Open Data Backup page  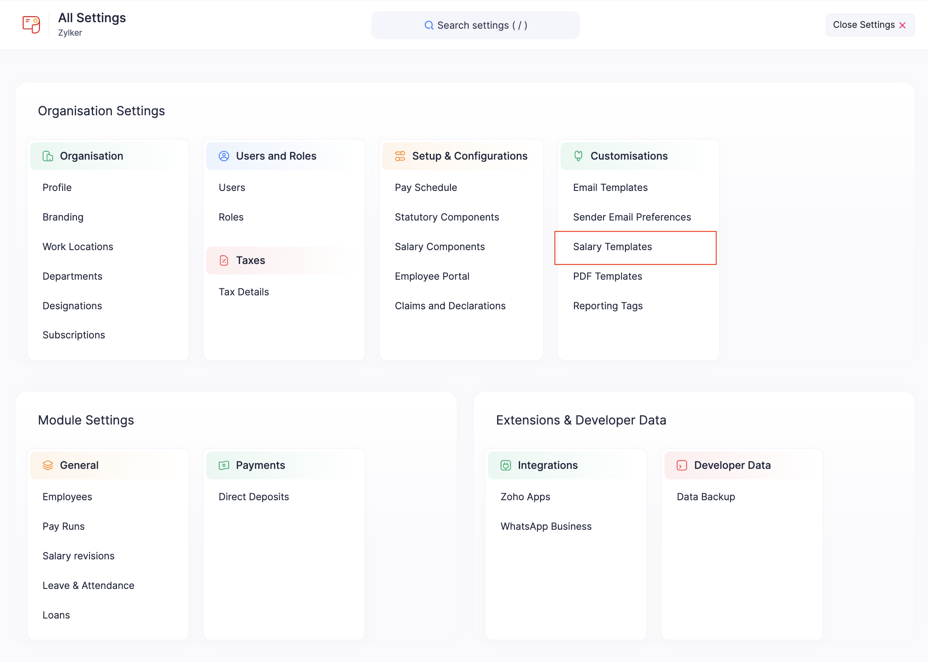click(705, 497)
